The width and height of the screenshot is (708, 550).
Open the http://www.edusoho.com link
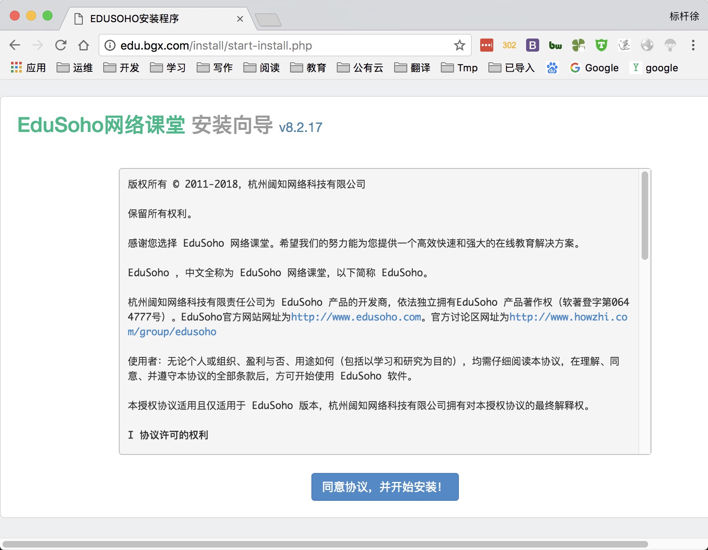tap(356, 317)
